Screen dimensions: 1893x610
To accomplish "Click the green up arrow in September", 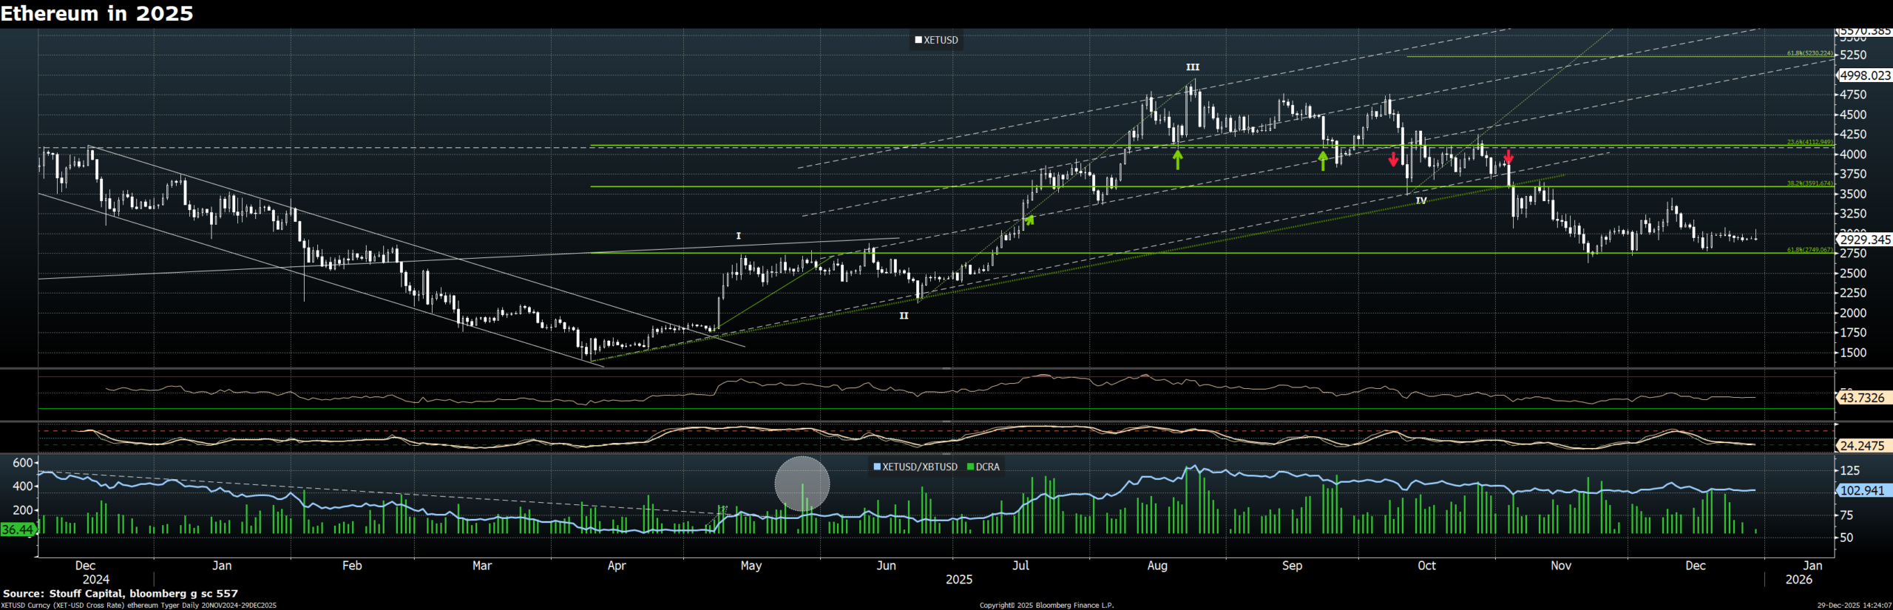I will pos(1323,160).
